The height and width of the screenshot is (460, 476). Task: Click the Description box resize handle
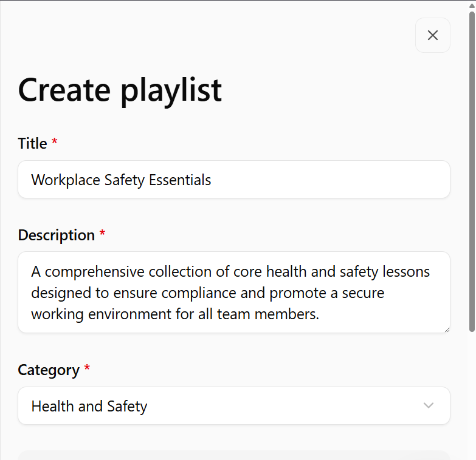(447, 329)
